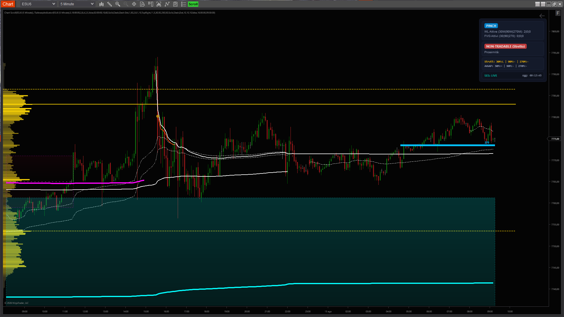Open the 5 Minute interval dropdown
This screenshot has width=564, height=317.
77,4
